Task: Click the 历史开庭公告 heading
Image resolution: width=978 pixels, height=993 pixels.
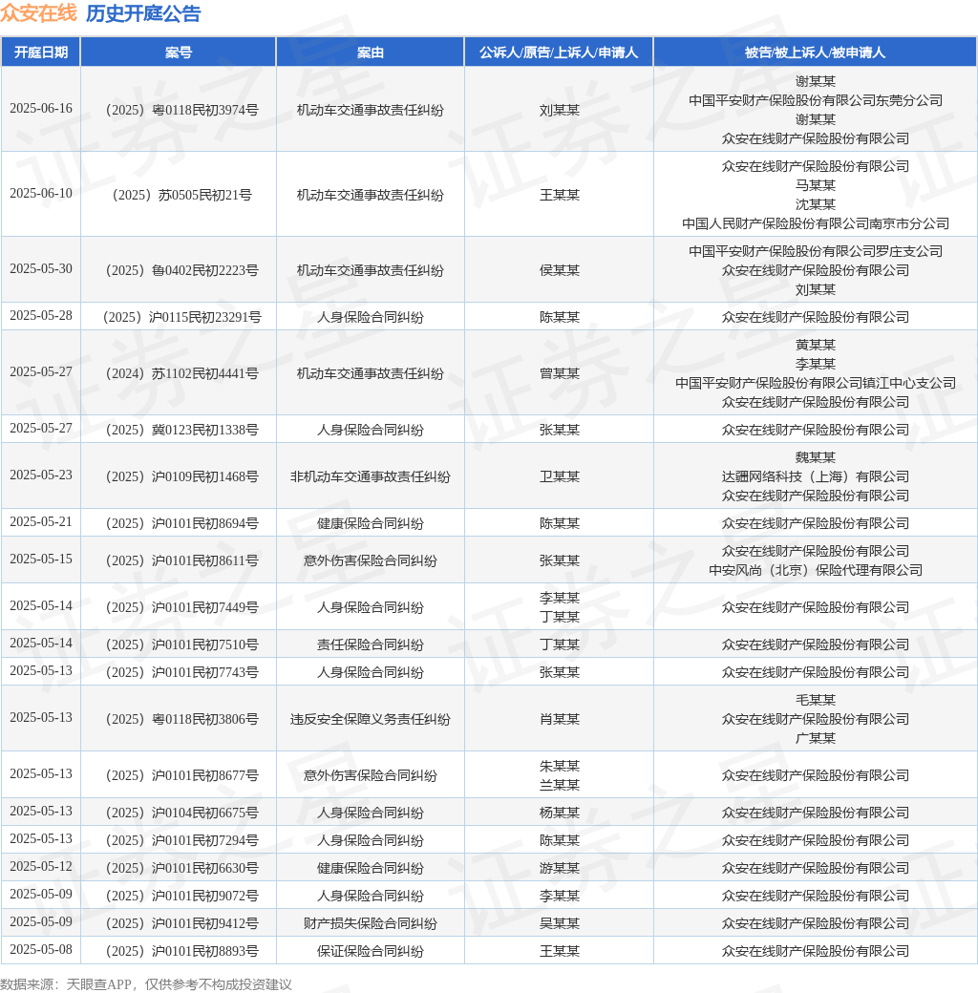Action: [143, 13]
